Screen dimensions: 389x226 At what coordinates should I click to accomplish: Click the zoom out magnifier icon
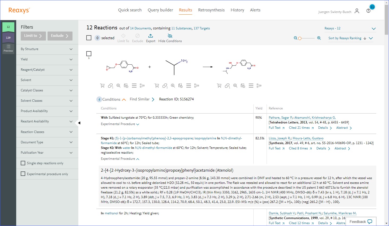(x=295, y=38)
